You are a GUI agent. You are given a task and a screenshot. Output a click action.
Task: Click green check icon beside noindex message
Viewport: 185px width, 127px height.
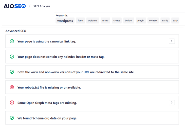12,57
